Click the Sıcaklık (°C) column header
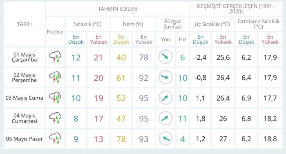Screen dimensions: 286x154 pyautogui.click(x=87, y=24)
